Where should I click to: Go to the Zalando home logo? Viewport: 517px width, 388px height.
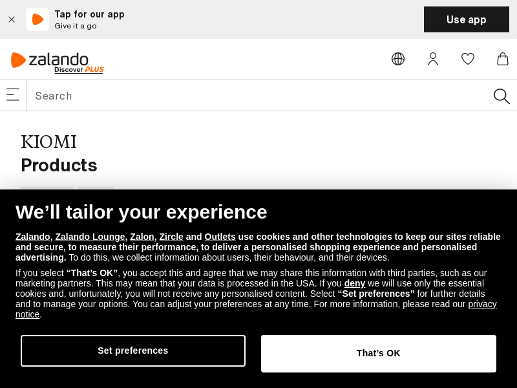click(x=50, y=59)
